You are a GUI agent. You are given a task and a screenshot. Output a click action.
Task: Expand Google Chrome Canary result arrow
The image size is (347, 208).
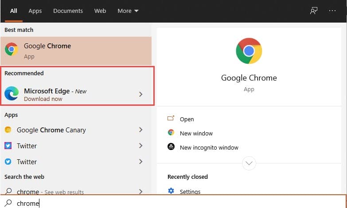[x=141, y=130]
